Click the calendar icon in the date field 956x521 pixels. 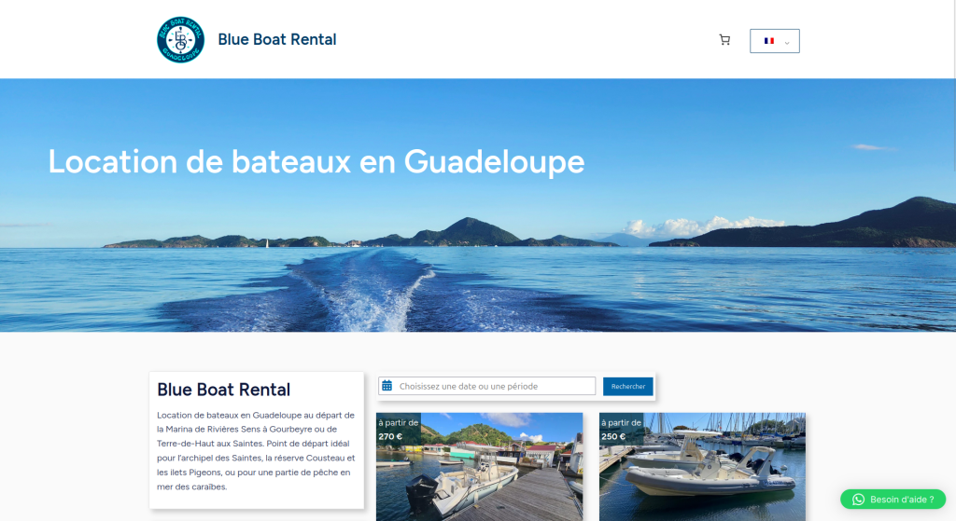tap(387, 386)
